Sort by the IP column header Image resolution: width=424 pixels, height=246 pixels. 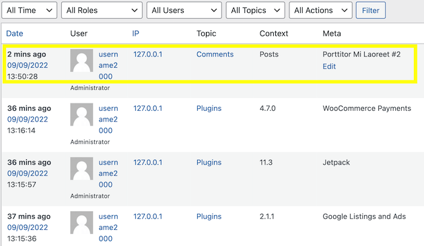coord(135,34)
